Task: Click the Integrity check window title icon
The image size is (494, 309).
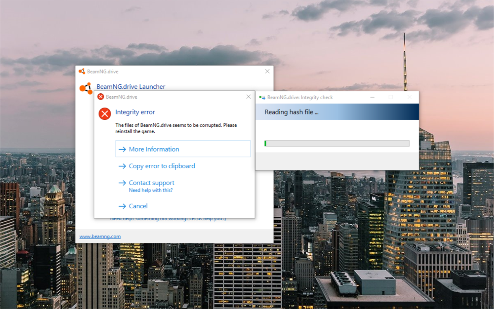Action: point(262,97)
